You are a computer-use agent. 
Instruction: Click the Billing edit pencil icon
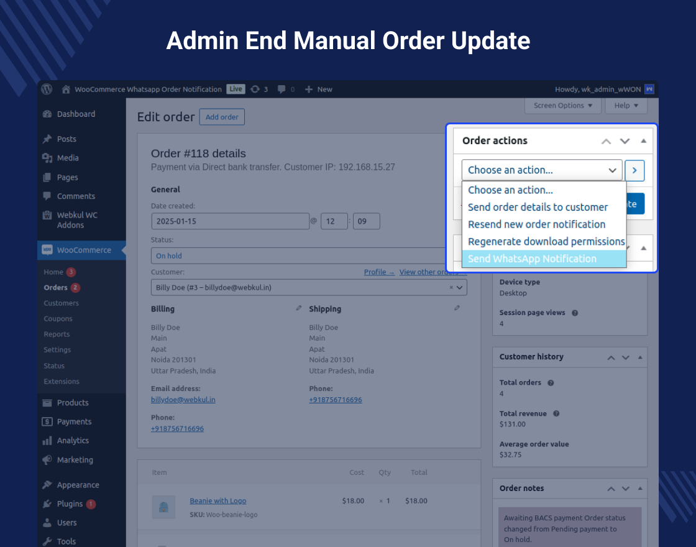click(299, 308)
